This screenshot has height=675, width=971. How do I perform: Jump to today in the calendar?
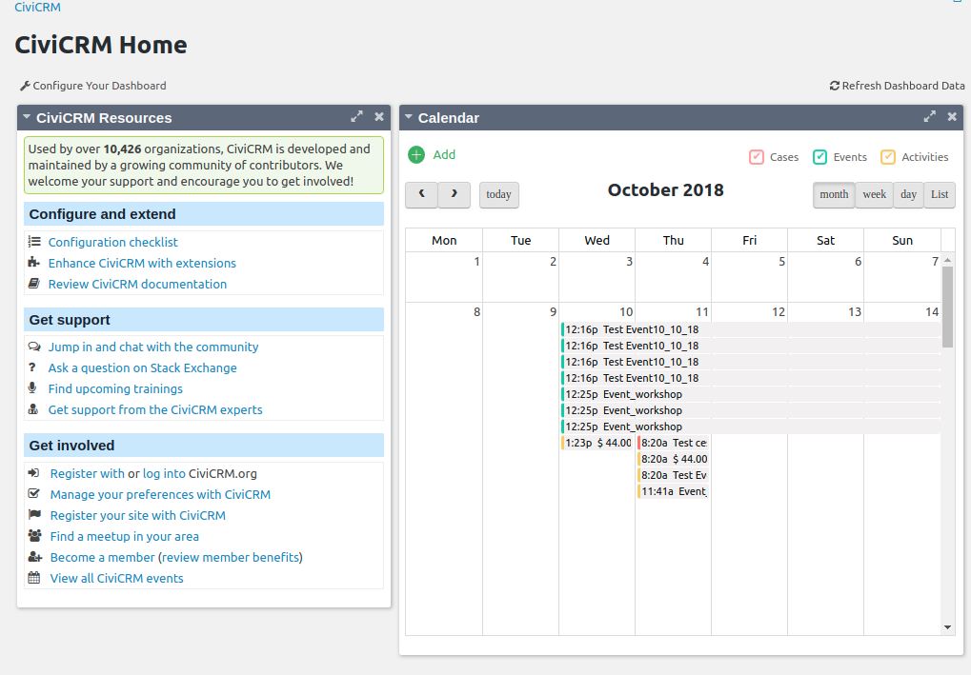(498, 195)
